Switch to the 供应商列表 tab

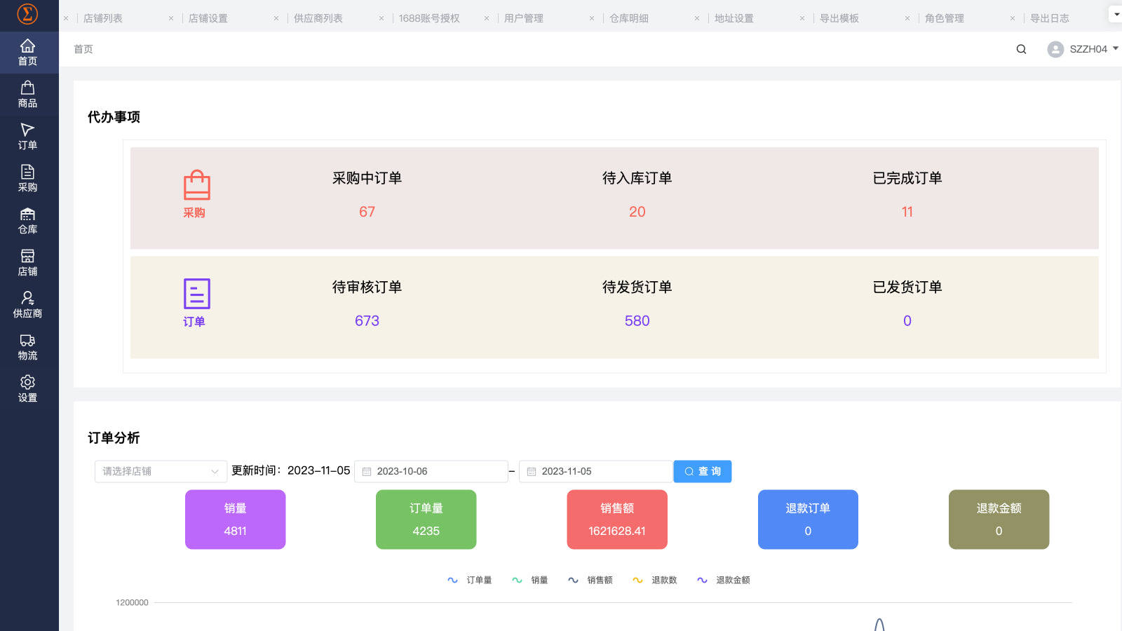318,18
